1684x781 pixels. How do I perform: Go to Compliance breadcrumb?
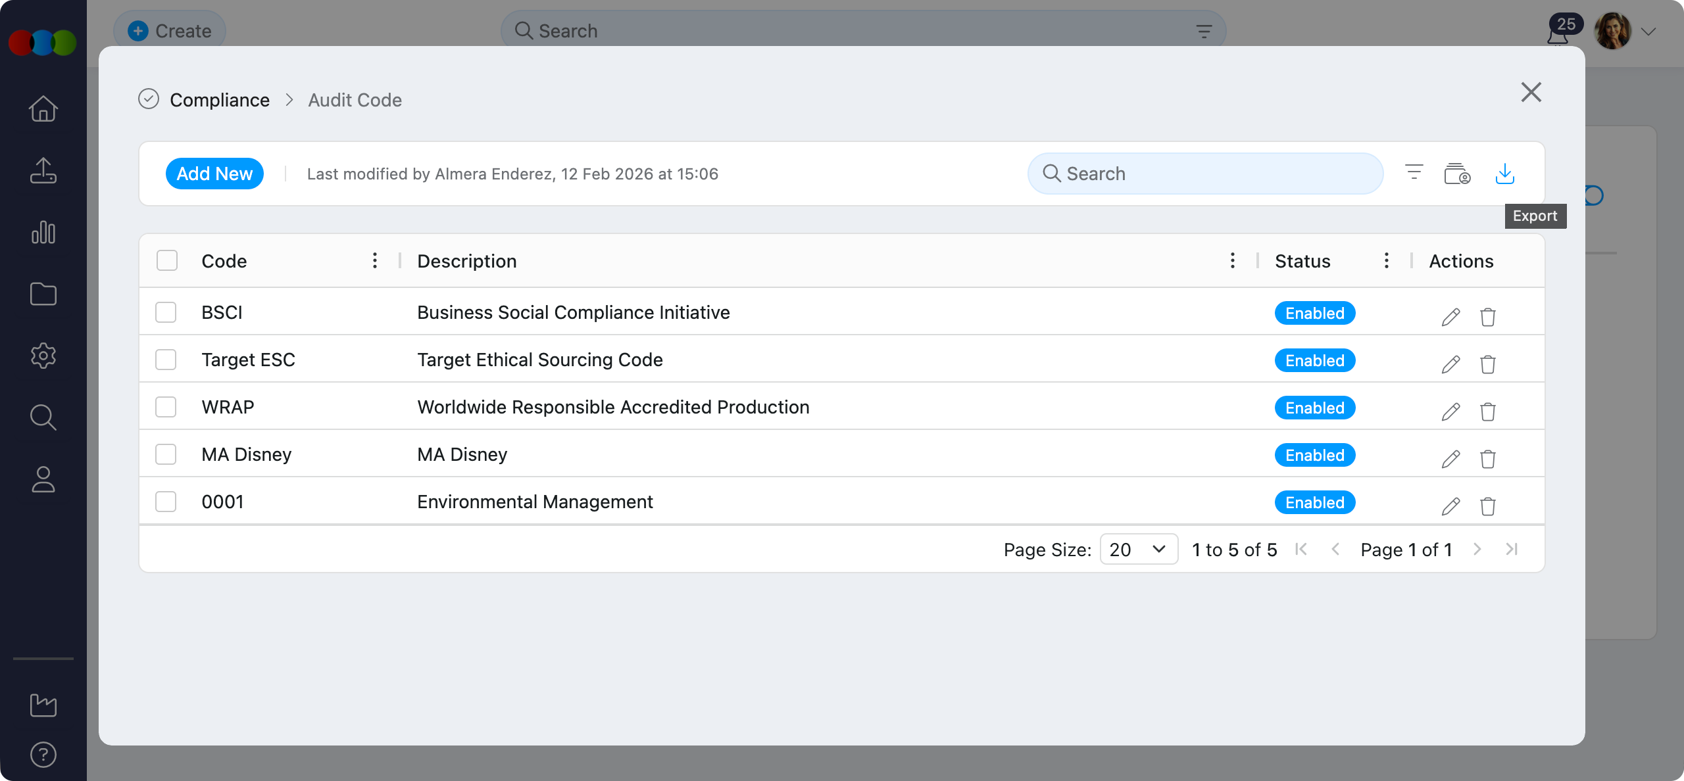(x=220, y=100)
